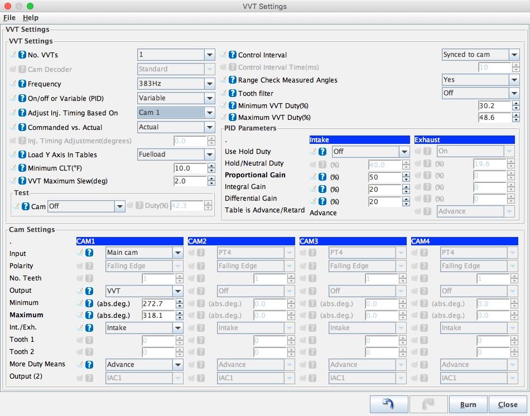Click the Burn button

click(468, 404)
